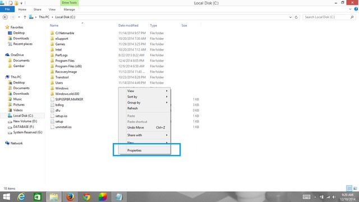Open the Windows Start button
This screenshot has height=202, width=359.
6,197
